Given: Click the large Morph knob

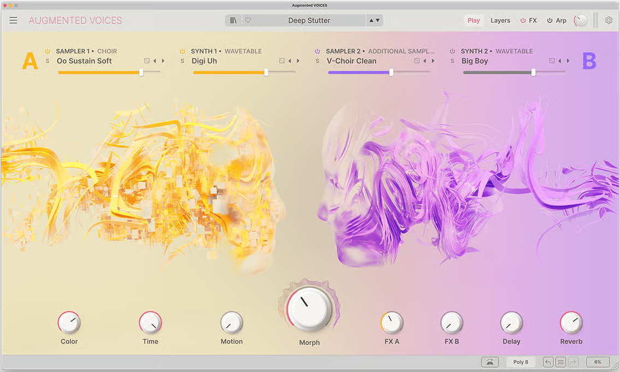Looking at the screenshot, I should click(309, 309).
